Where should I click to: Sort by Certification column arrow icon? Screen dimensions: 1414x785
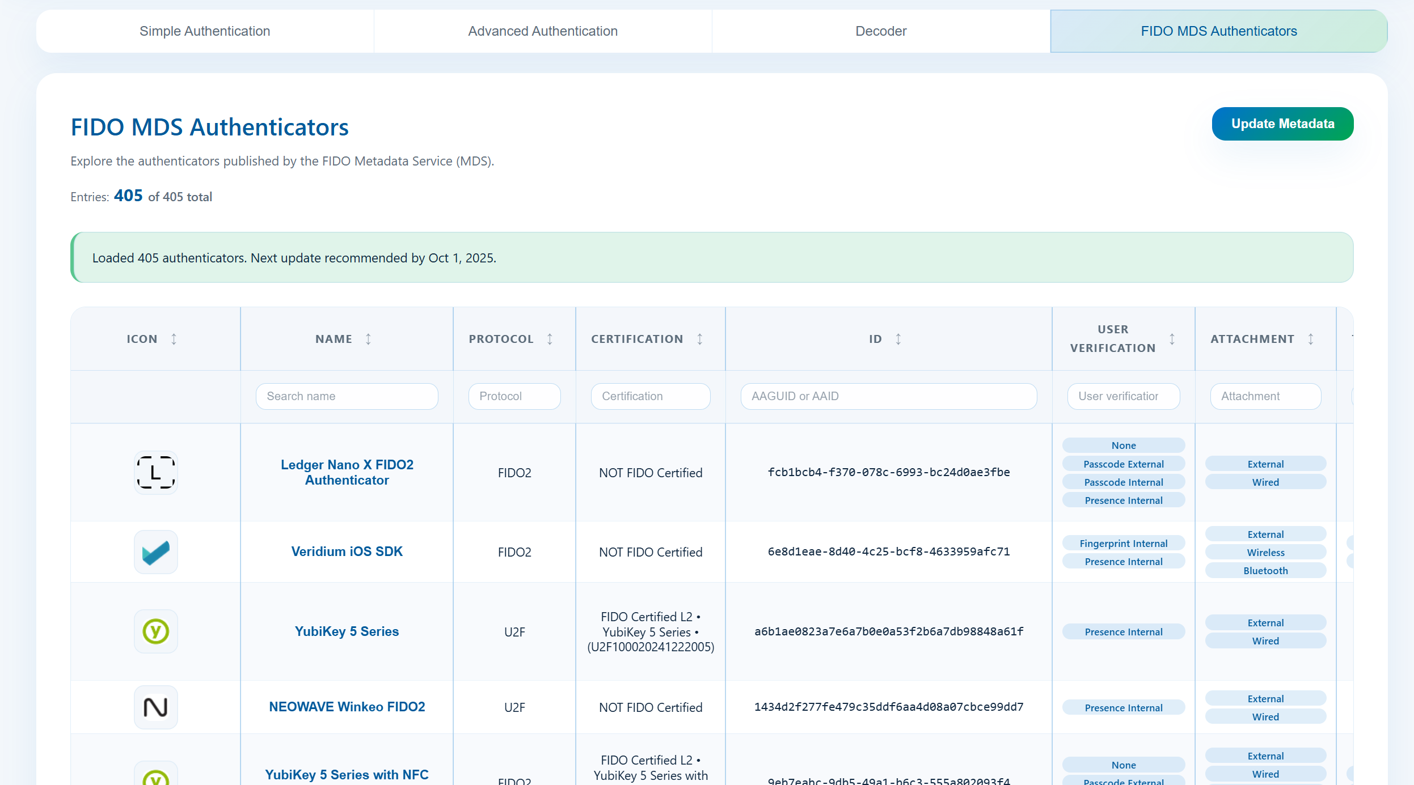coord(700,339)
